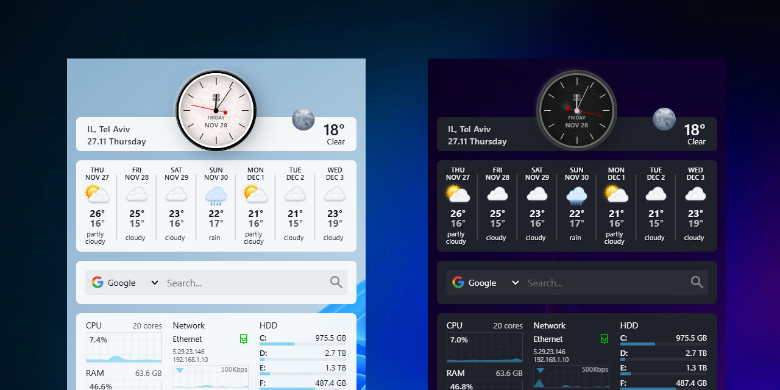The height and width of the screenshot is (390, 780).
Task: Click "487.4 GB" in the dark widget
Action: coord(691,383)
